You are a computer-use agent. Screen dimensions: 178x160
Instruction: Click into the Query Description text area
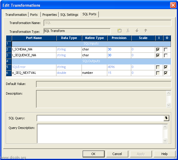(99, 134)
